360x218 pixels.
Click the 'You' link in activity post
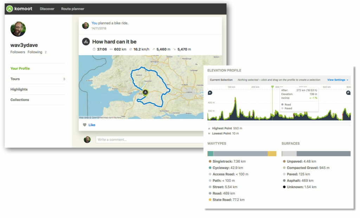[94, 23]
